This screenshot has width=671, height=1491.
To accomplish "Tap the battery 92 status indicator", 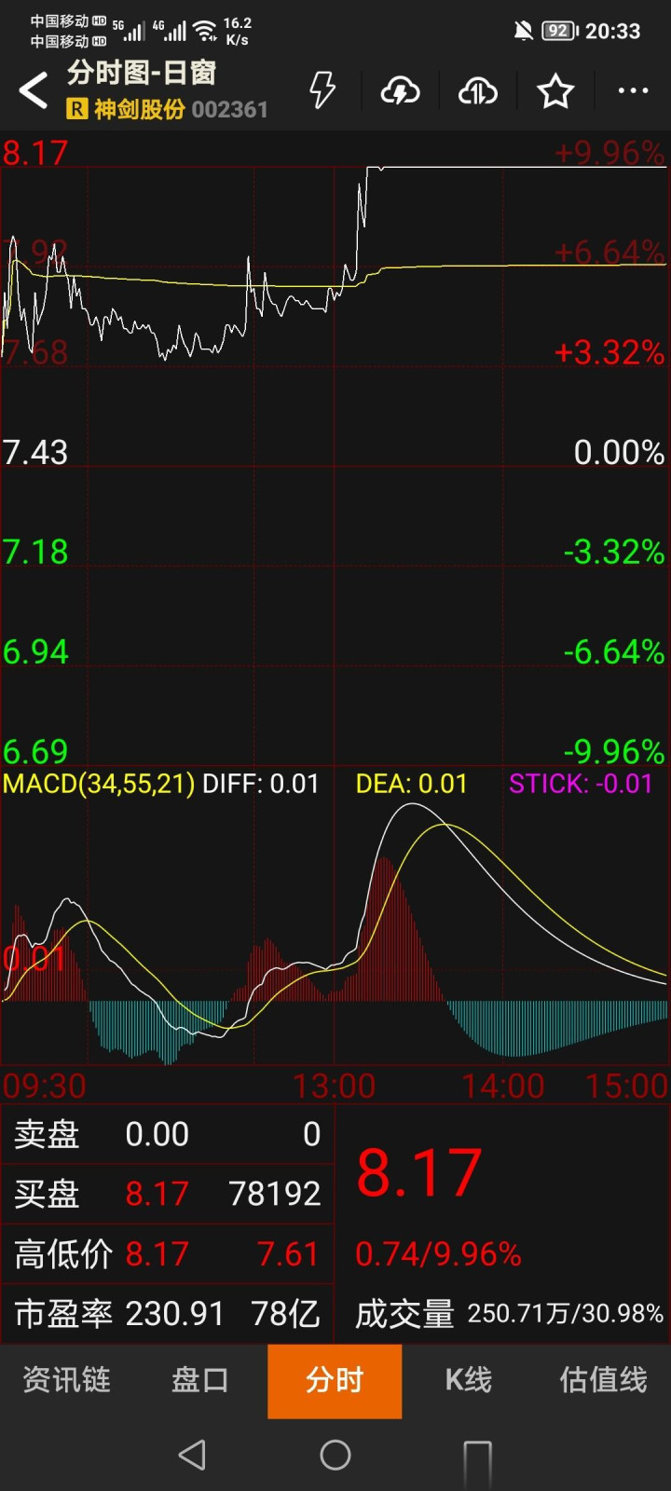I will click(560, 31).
